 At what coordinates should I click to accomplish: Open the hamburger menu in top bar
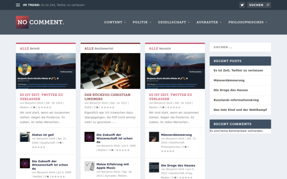[x=18, y=5]
